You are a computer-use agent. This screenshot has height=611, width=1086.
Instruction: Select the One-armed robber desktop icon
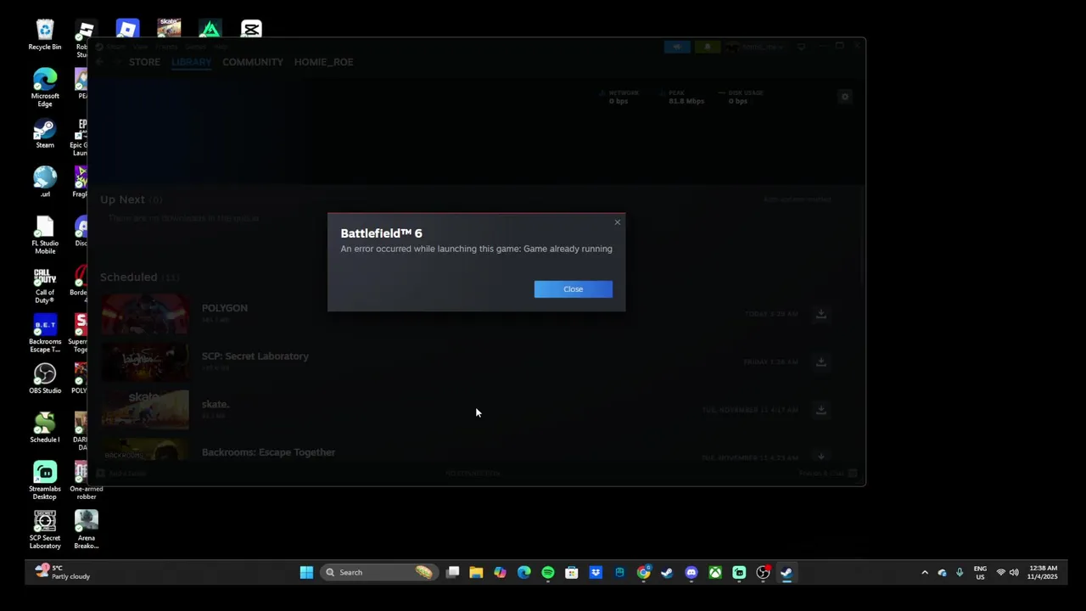[87, 481]
